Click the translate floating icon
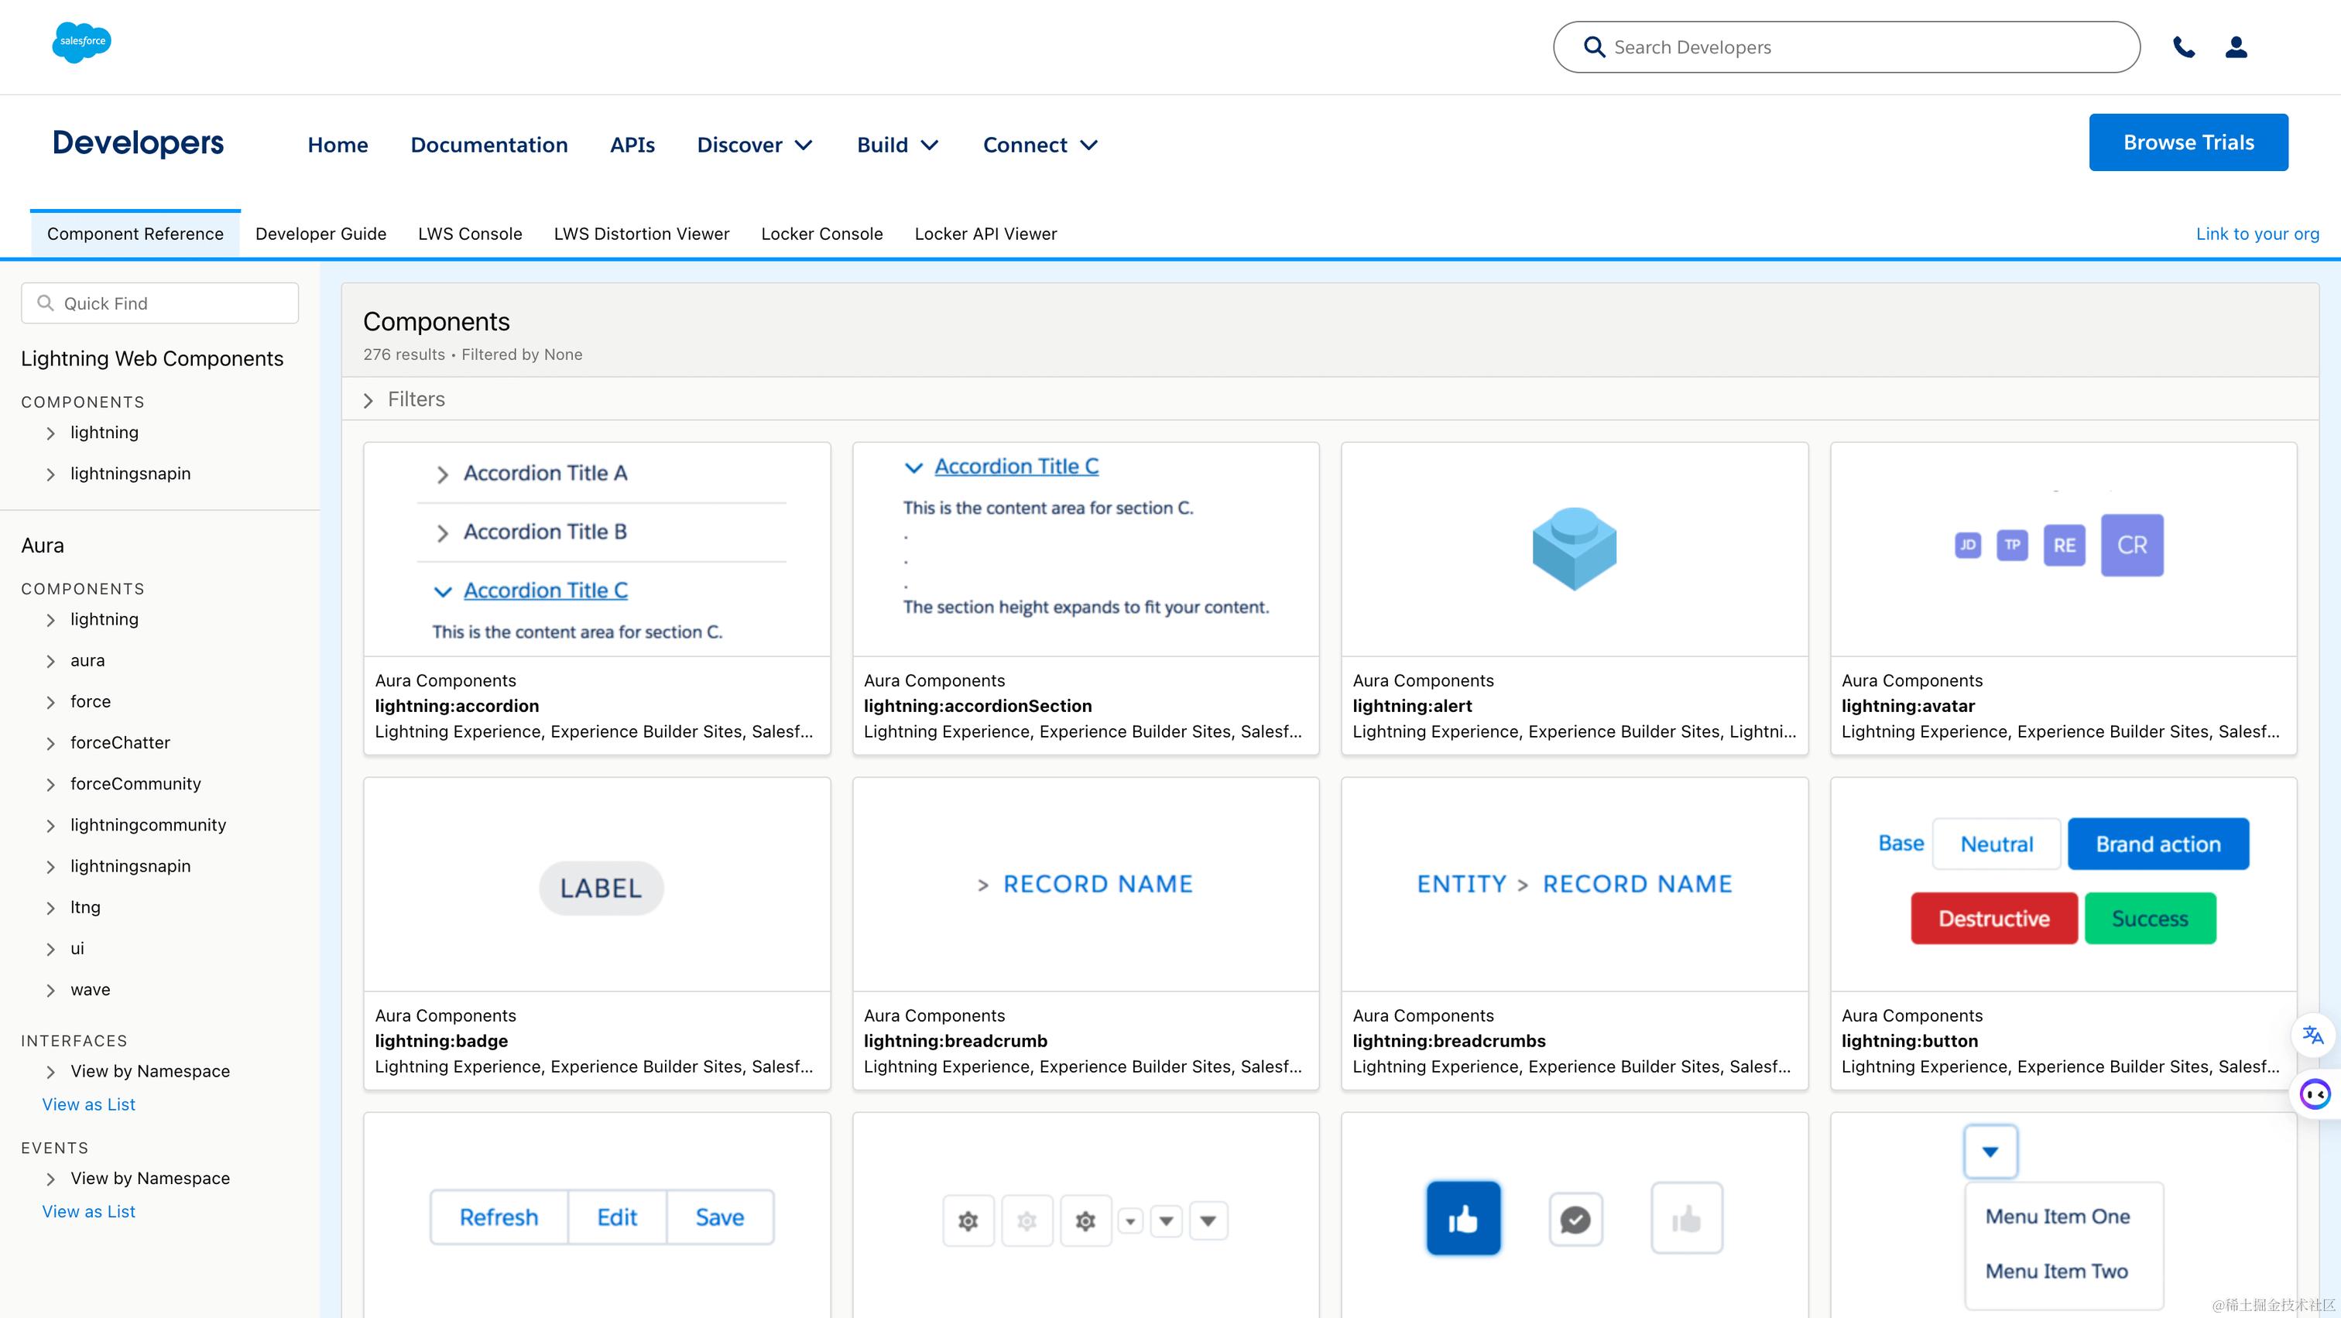This screenshot has height=1318, width=2341. [x=2313, y=1035]
